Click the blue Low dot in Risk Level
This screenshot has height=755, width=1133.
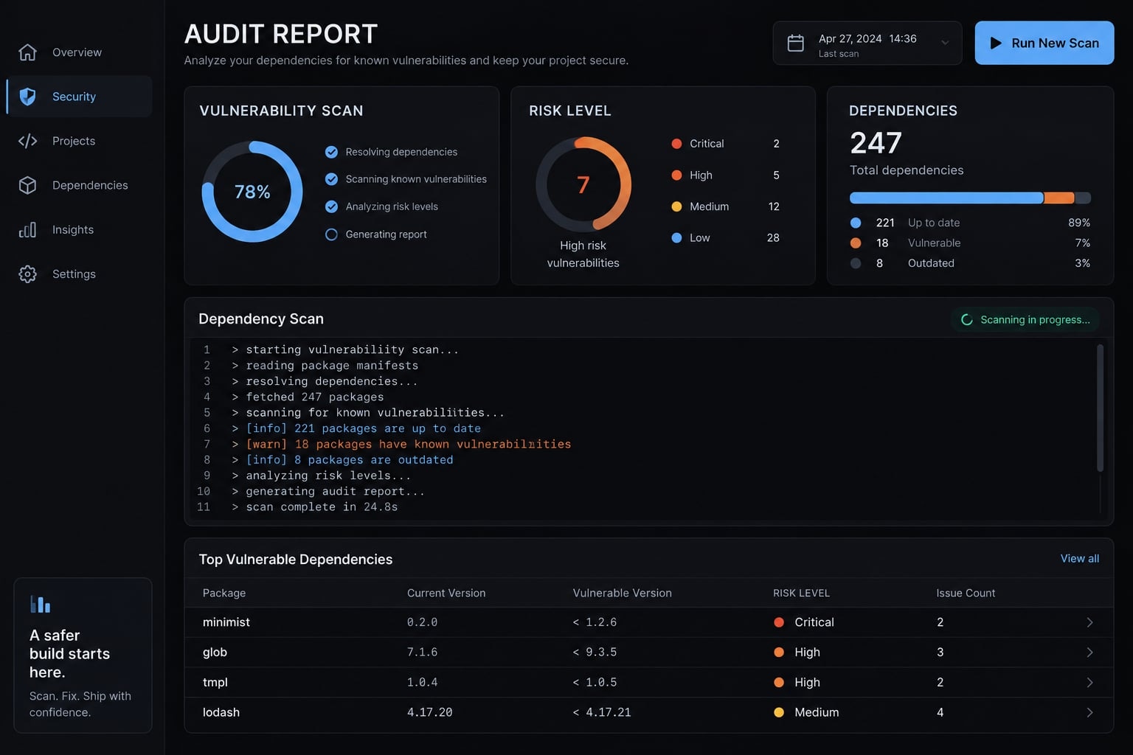tap(676, 237)
